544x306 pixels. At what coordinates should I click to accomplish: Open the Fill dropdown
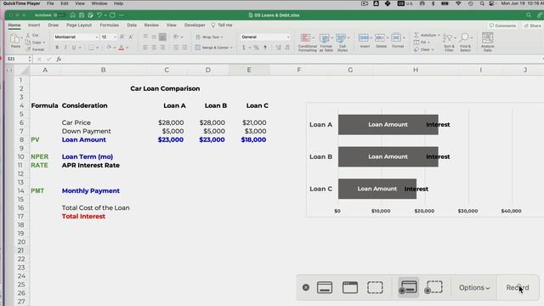coord(422,42)
